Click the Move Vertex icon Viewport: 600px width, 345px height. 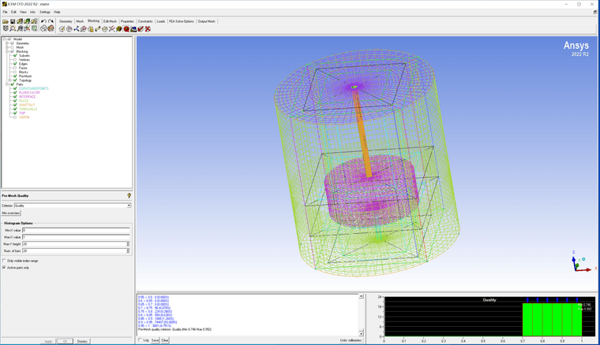tap(98, 28)
